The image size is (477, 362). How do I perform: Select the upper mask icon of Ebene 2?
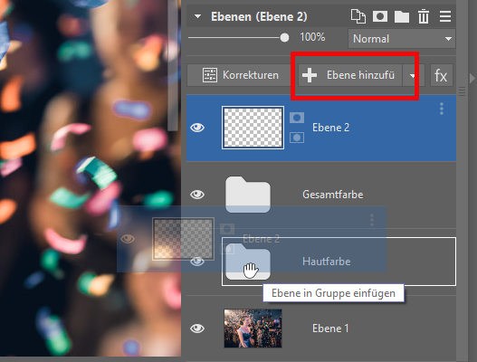pyautogui.click(x=297, y=118)
